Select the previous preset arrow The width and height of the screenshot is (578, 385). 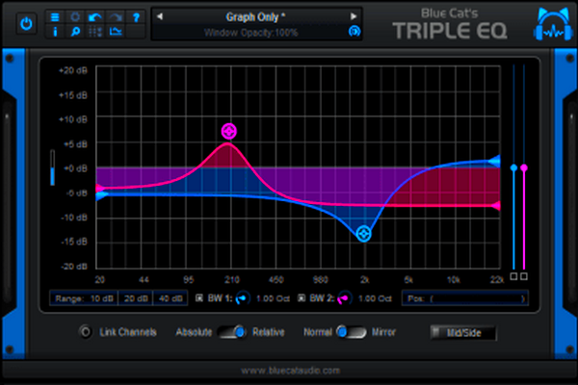pos(160,16)
